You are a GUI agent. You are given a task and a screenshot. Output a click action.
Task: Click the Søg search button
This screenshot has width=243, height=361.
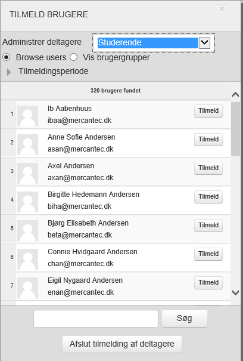pyautogui.click(x=185, y=319)
